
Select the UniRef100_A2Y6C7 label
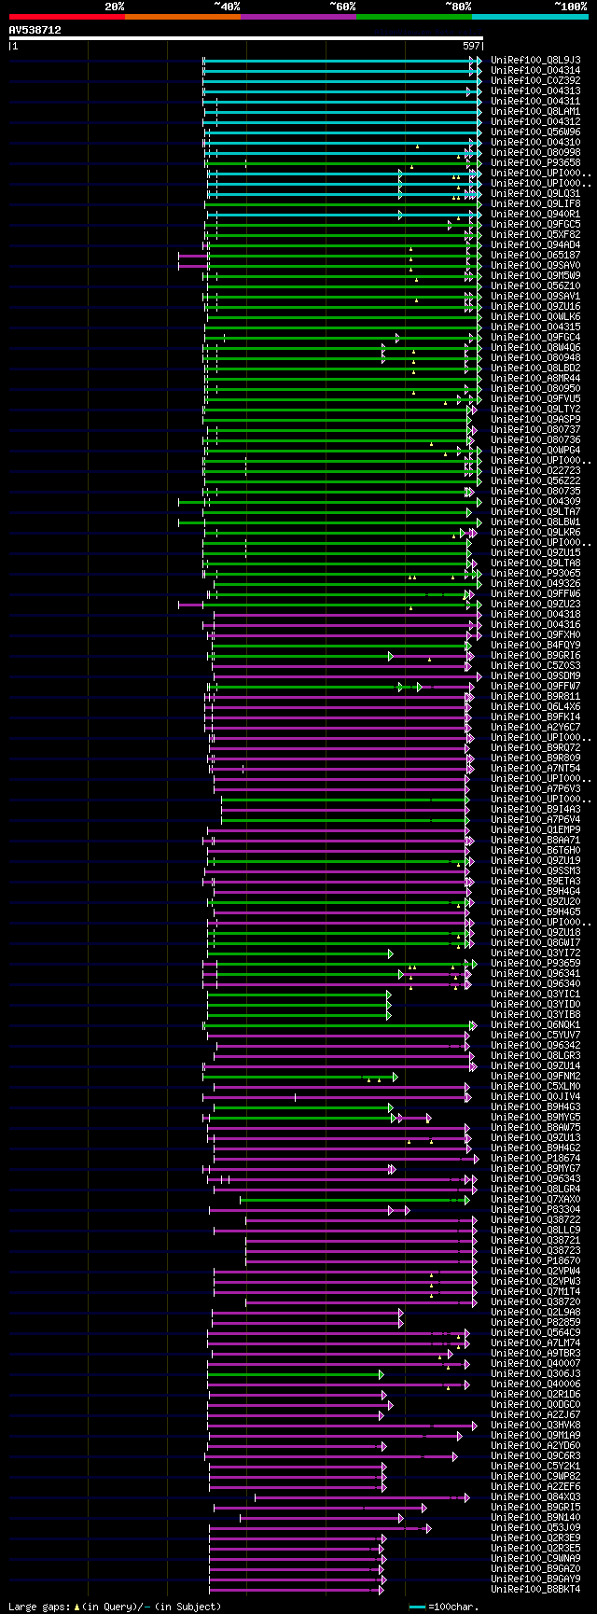(x=535, y=727)
